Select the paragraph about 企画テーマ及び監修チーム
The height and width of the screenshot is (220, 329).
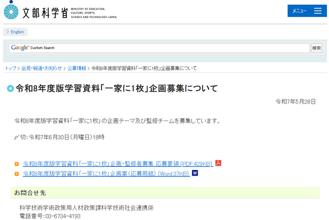[117, 121]
